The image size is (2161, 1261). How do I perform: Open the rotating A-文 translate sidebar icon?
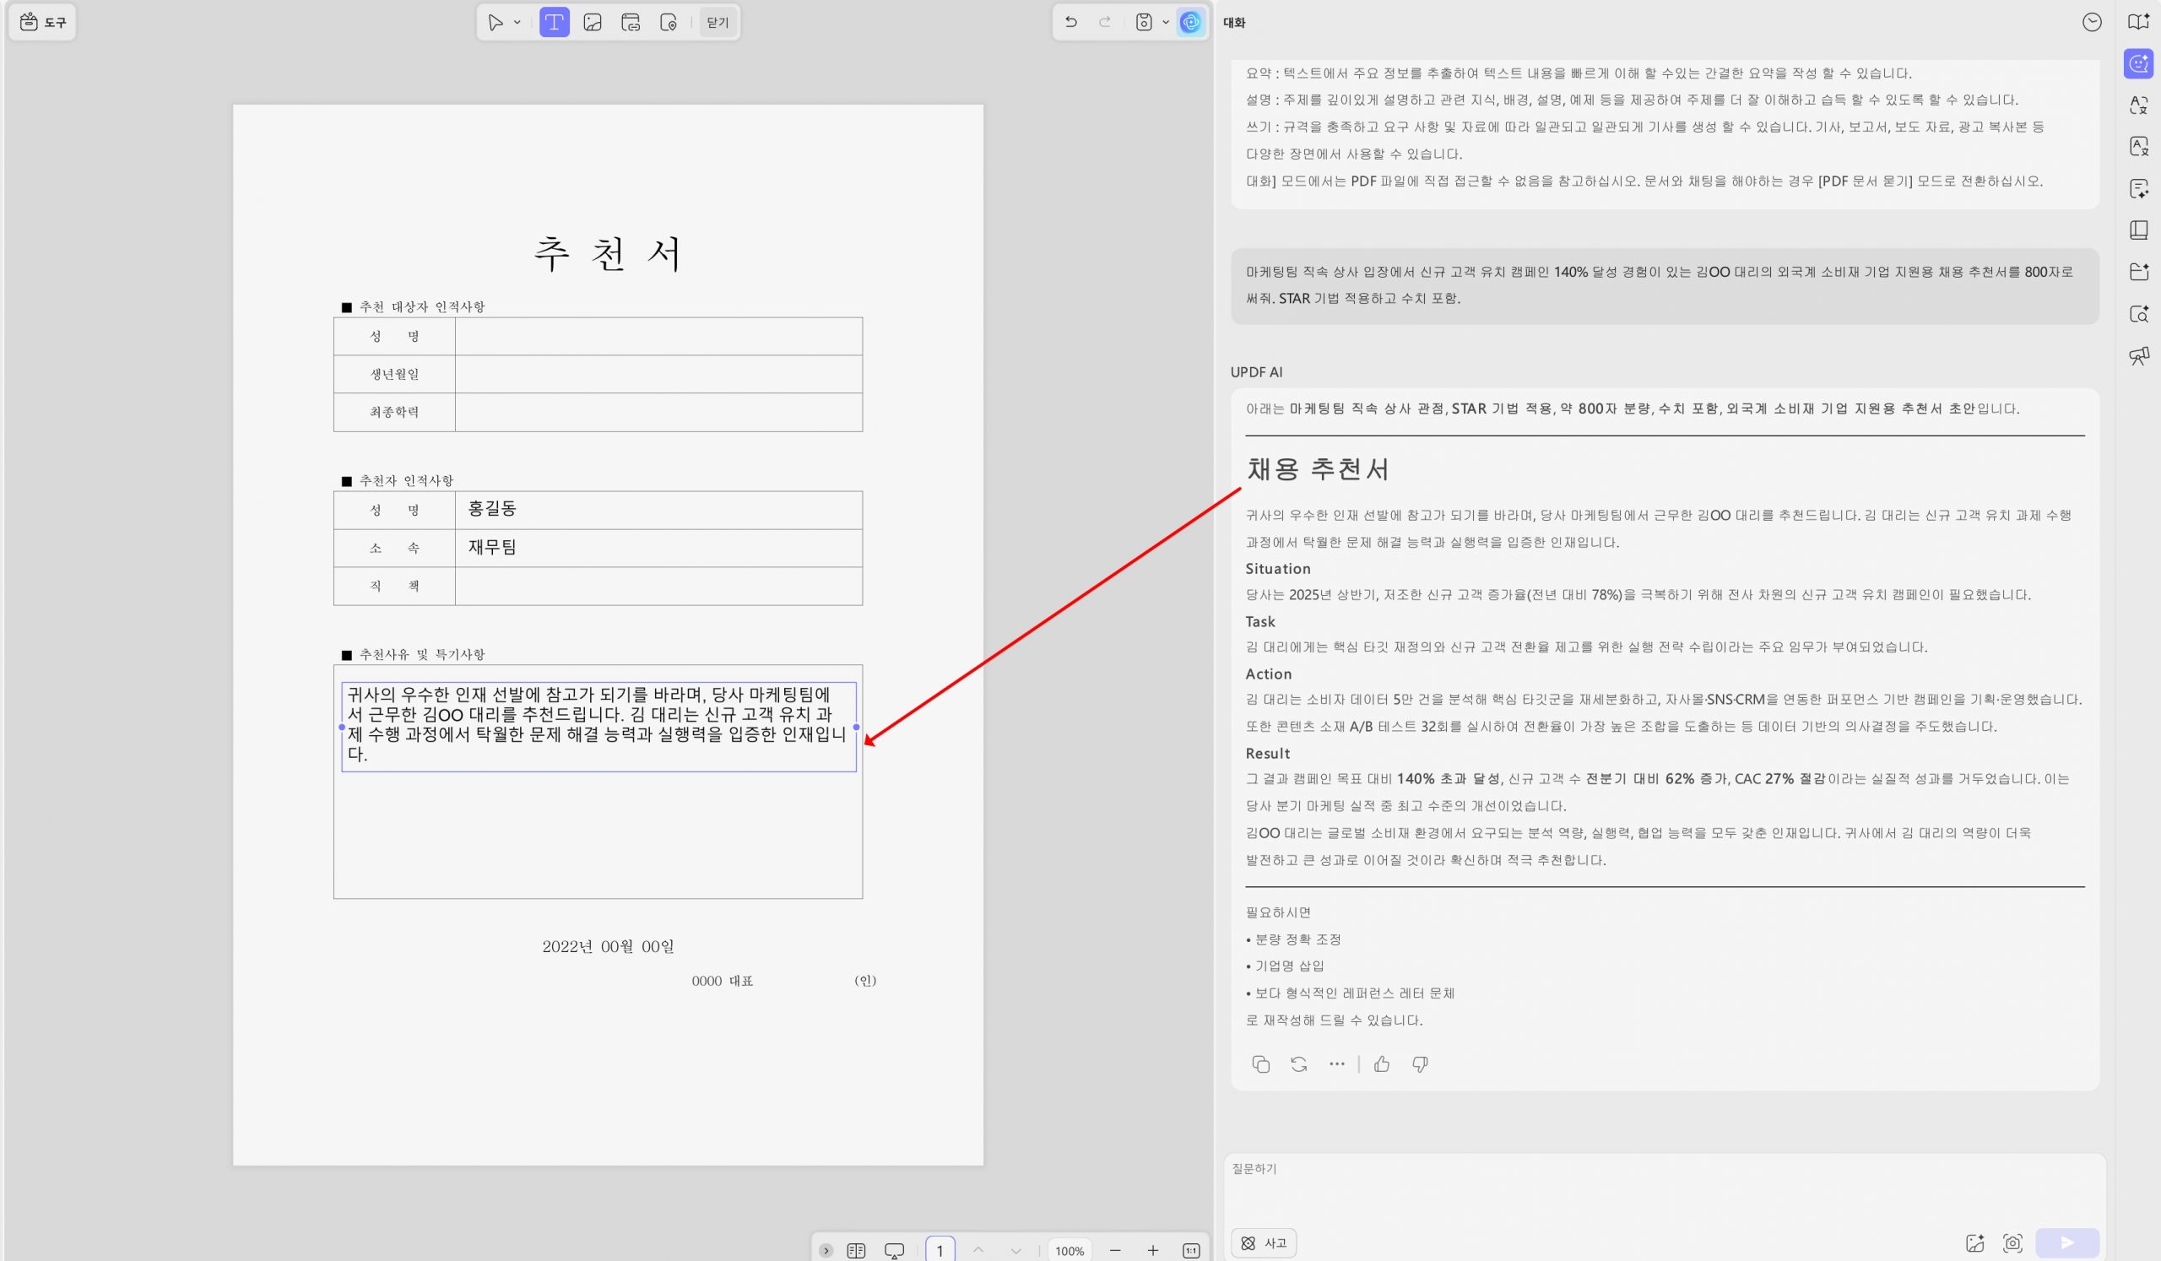tap(2139, 105)
